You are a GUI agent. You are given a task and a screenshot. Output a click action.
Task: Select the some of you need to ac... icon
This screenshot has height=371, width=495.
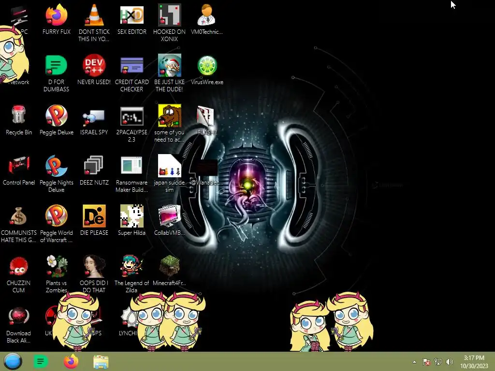coord(170,115)
